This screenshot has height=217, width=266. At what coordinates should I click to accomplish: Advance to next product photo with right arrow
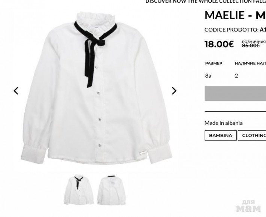[174, 91]
